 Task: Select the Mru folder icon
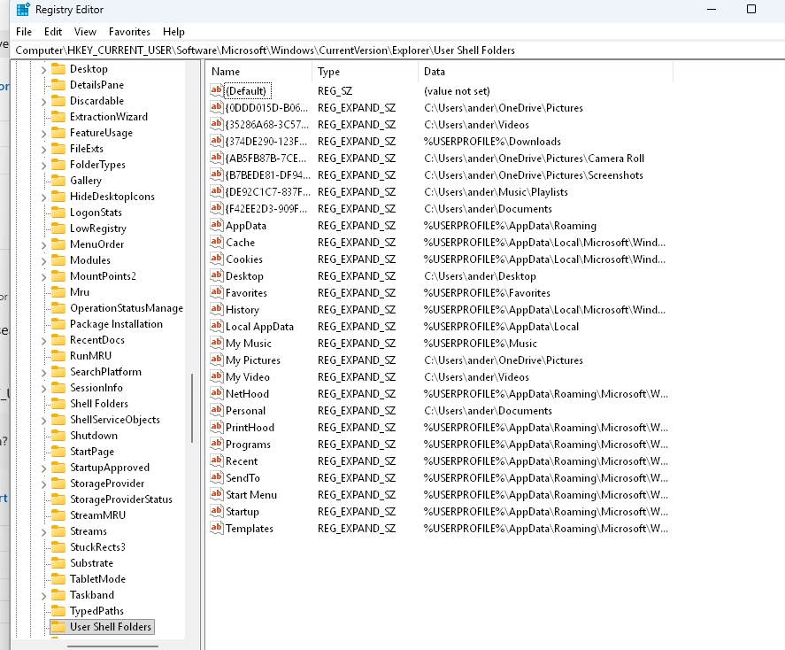tap(58, 292)
